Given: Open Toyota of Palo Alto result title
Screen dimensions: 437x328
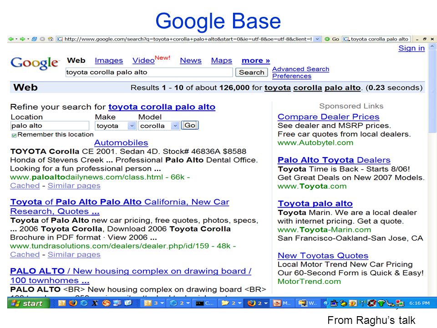Looking at the screenshot, I should (x=120, y=207).
